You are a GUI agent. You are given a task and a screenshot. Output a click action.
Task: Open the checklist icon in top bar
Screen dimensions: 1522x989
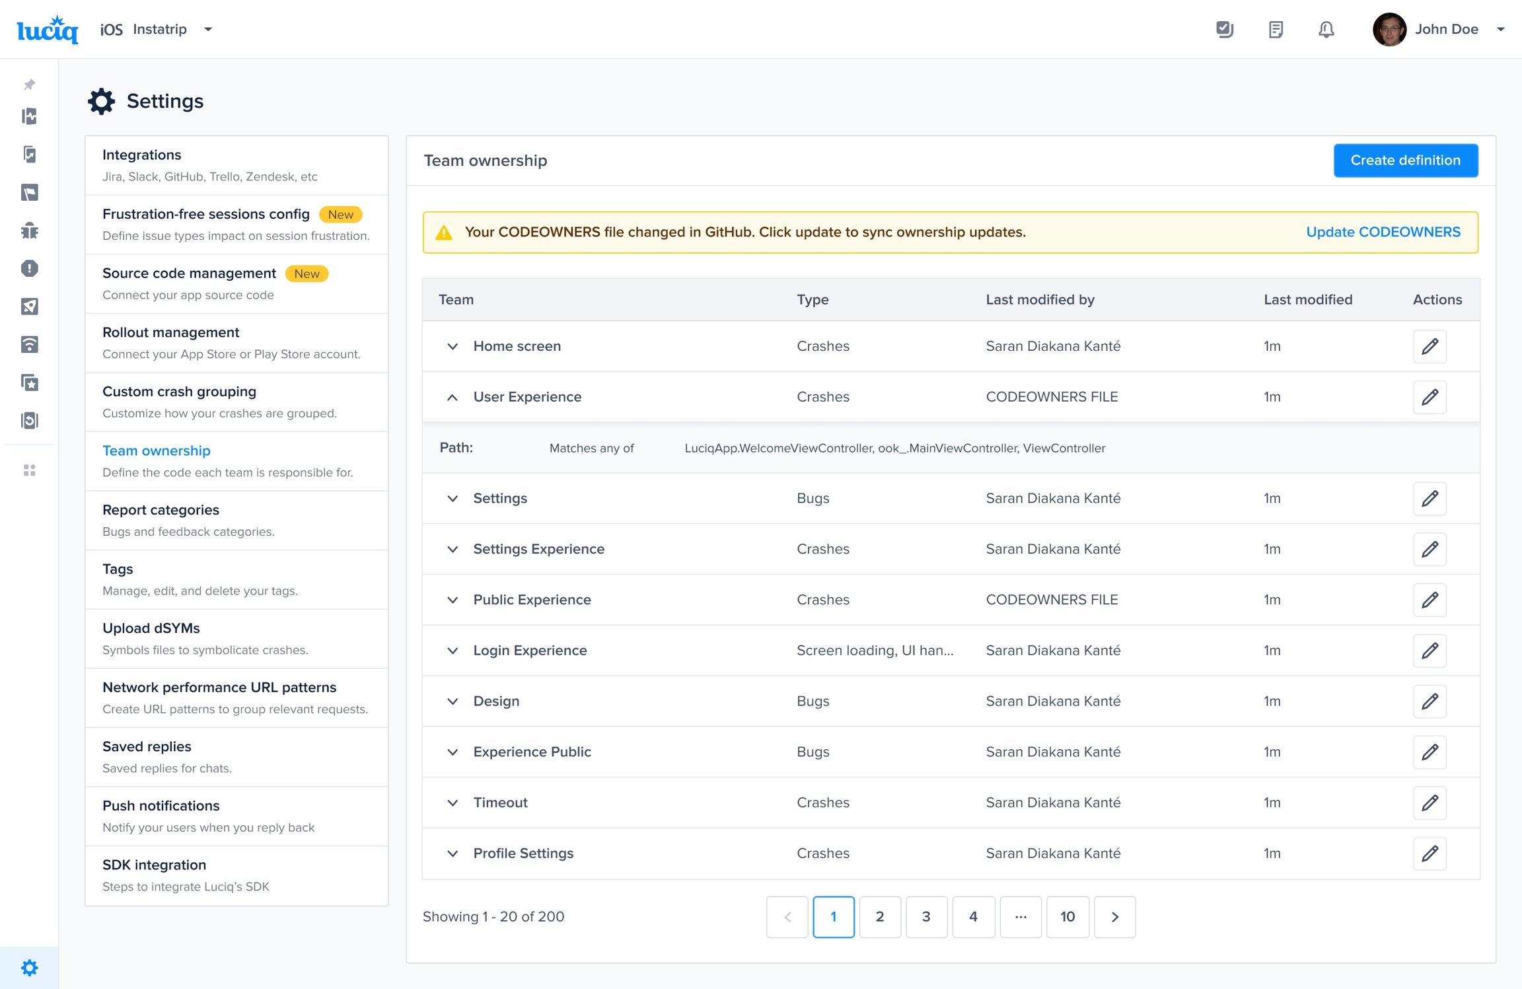click(x=1224, y=30)
